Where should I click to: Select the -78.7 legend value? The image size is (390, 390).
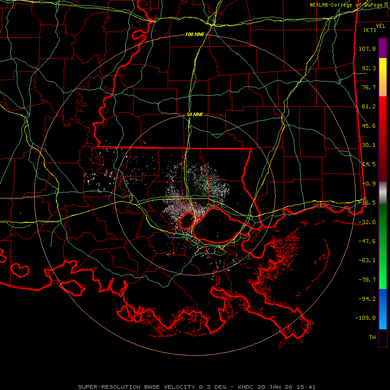tap(367, 280)
